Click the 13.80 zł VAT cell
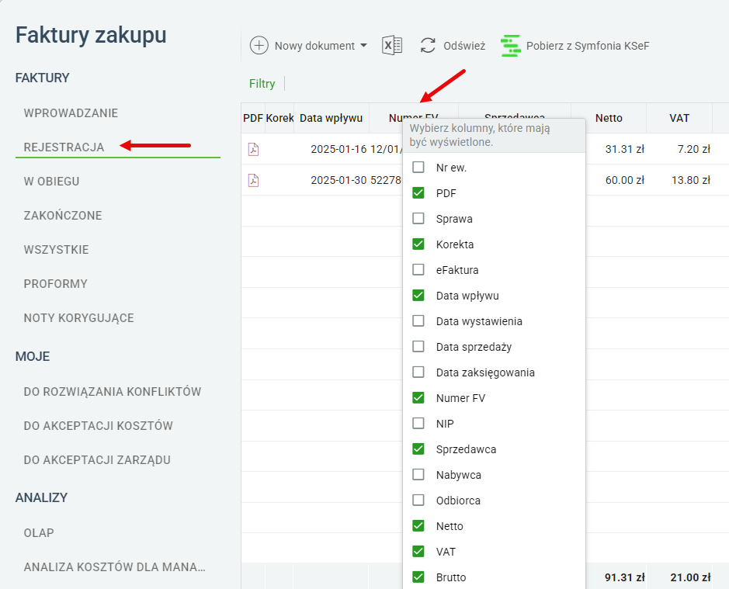Viewport: 729px width, 589px height. [x=691, y=180]
